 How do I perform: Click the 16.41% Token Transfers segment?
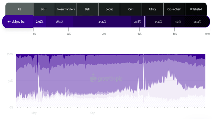pos(60,22)
